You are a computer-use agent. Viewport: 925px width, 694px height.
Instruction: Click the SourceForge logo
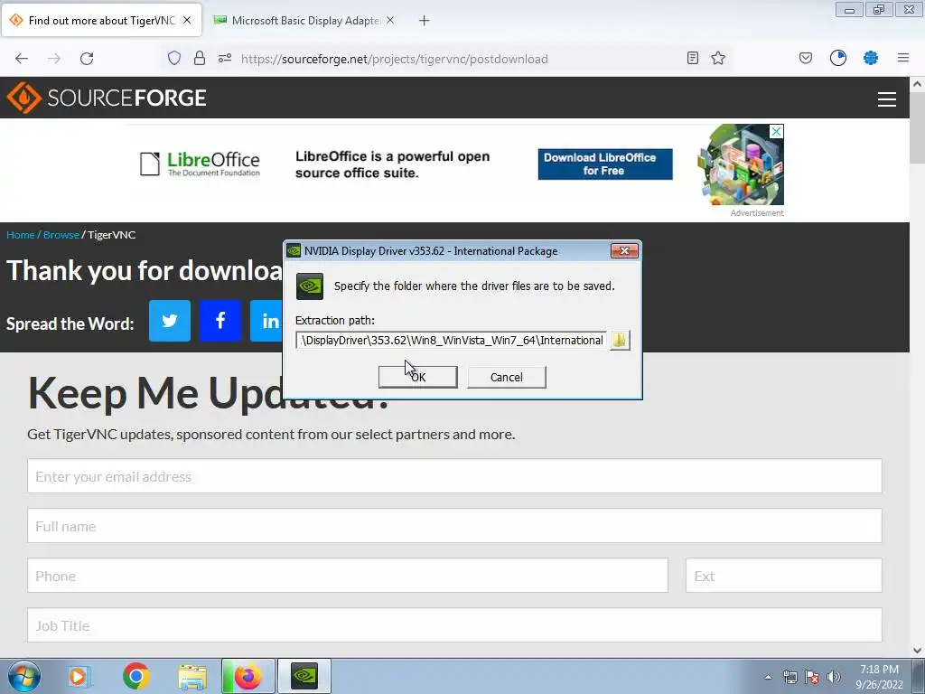tap(107, 98)
